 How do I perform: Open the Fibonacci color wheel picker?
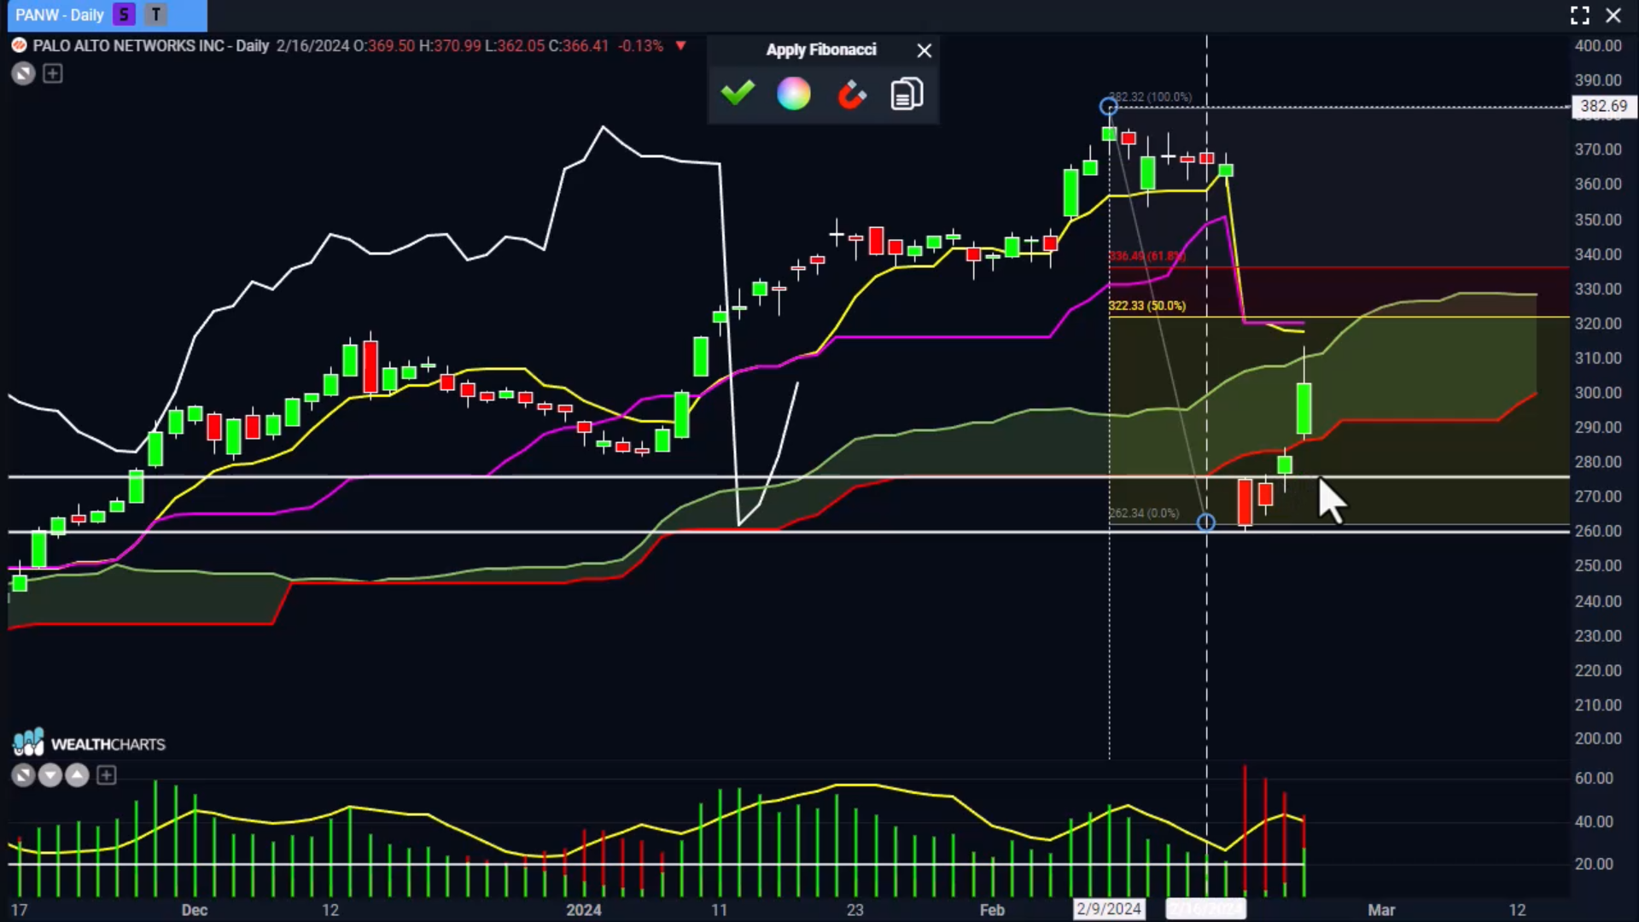click(x=793, y=94)
